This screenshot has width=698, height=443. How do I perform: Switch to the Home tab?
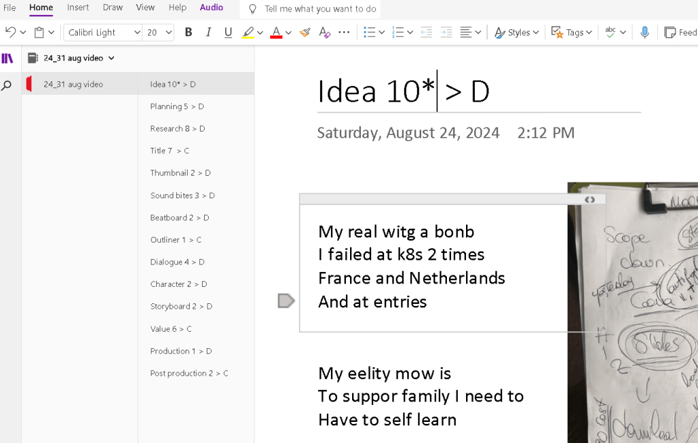coord(41,7)
